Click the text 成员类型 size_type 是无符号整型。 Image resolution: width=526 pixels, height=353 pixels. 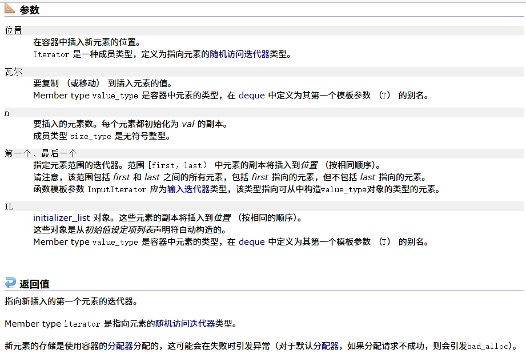click(x=102, y=136)
